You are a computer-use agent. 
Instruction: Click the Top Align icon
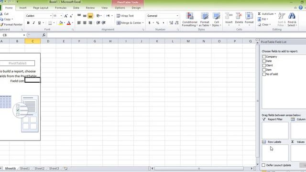click(x=79, y=16)
